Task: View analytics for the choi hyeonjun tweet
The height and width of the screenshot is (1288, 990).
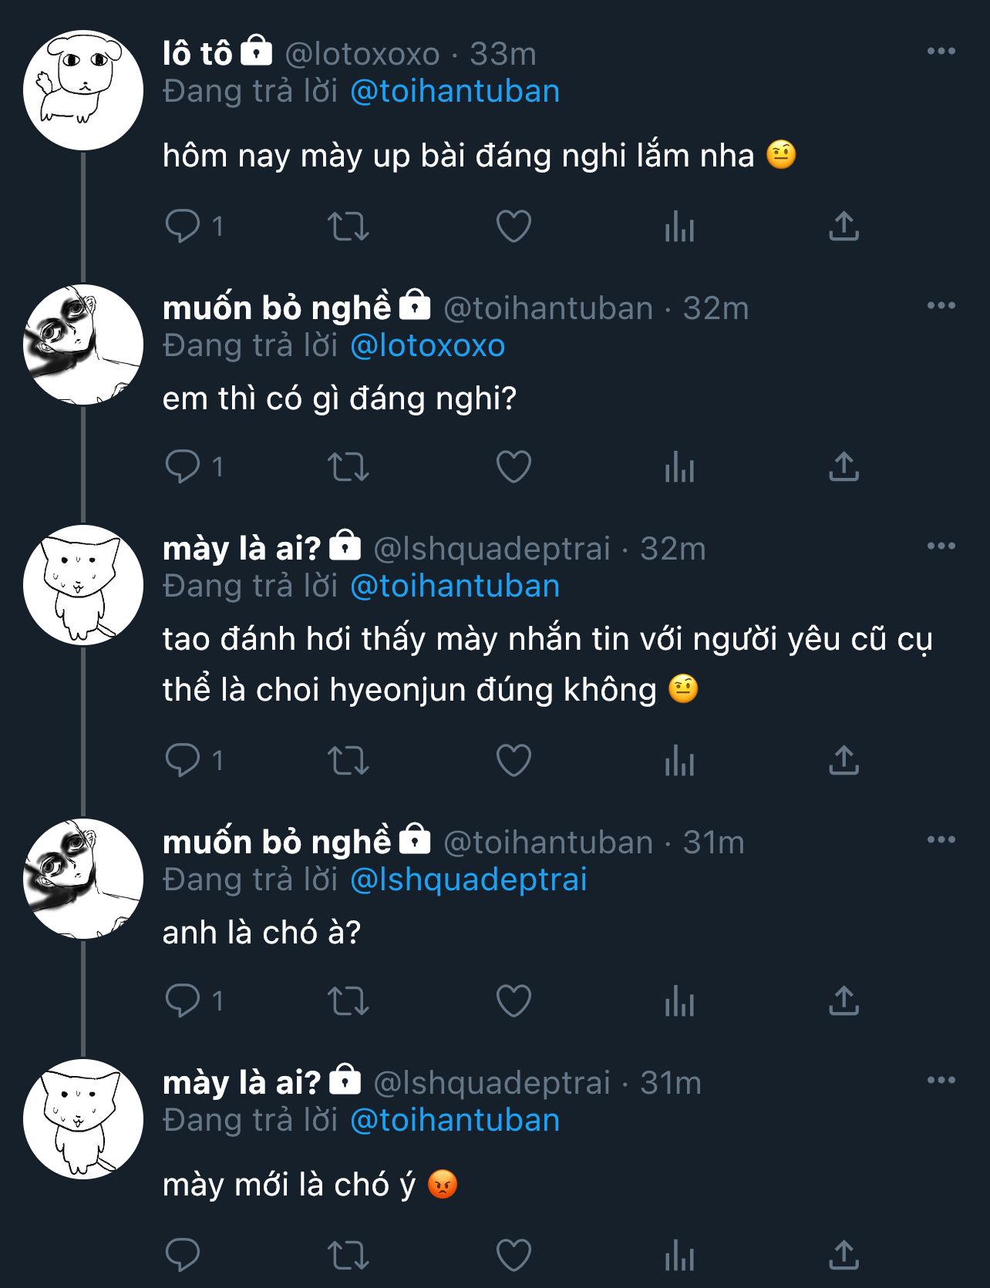Action: click(x=679, y=762)
